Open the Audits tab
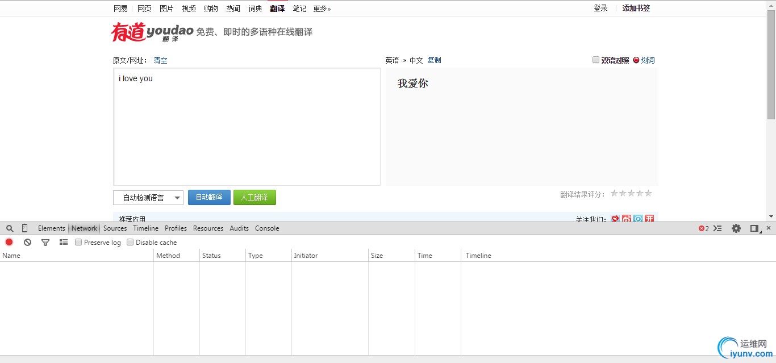Image resolution: width=776 pixels, height=363 pixels. [x=239, y=228]
